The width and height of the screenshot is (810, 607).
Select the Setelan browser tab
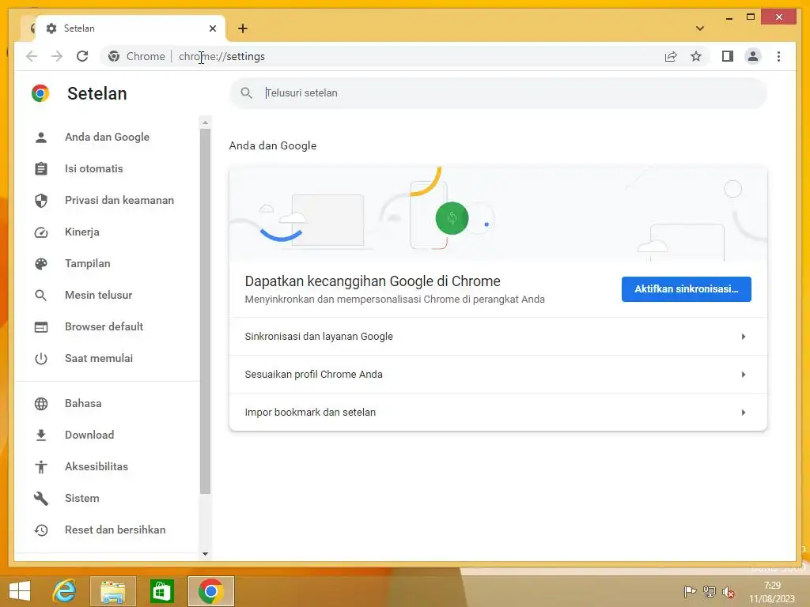click(x=129, y=28)
